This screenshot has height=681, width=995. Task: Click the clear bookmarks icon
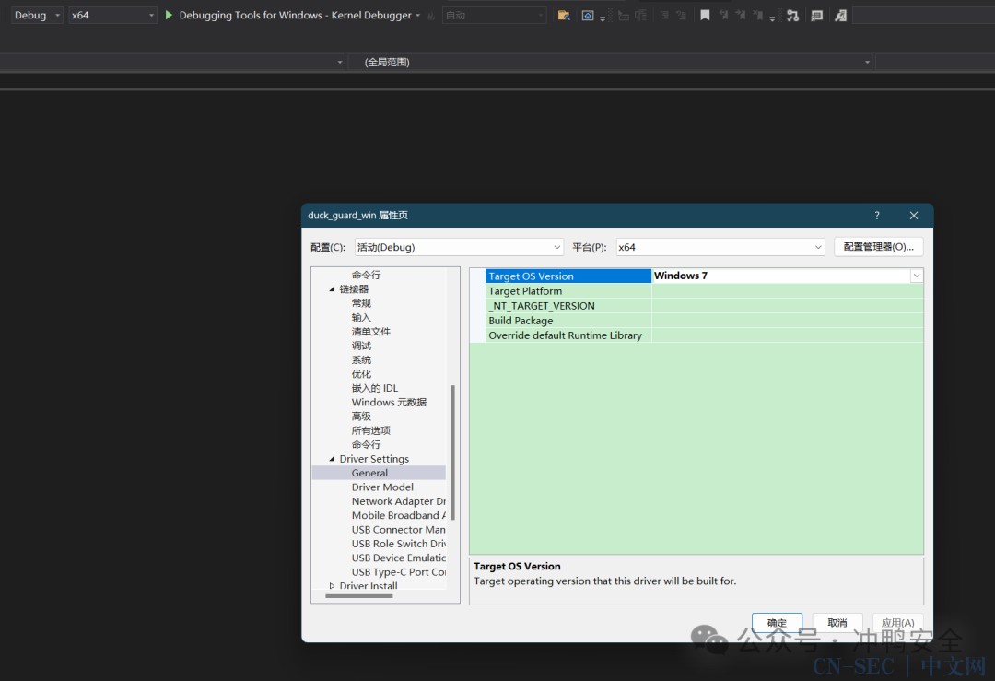click(x=757, y=16)
